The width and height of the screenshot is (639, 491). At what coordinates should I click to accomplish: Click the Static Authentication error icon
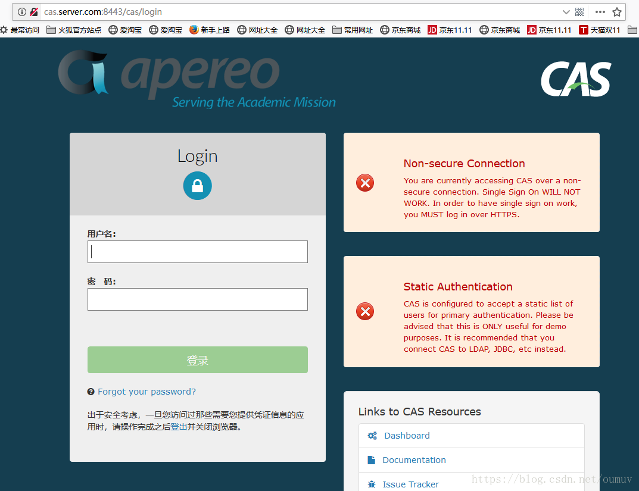tap(365, 311)
